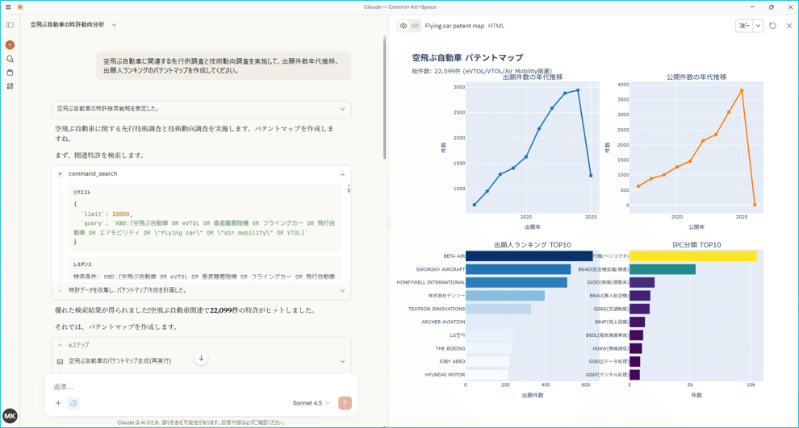Jump to bottom with down-arrow button
799x428 pixels.
pos(201,358)
